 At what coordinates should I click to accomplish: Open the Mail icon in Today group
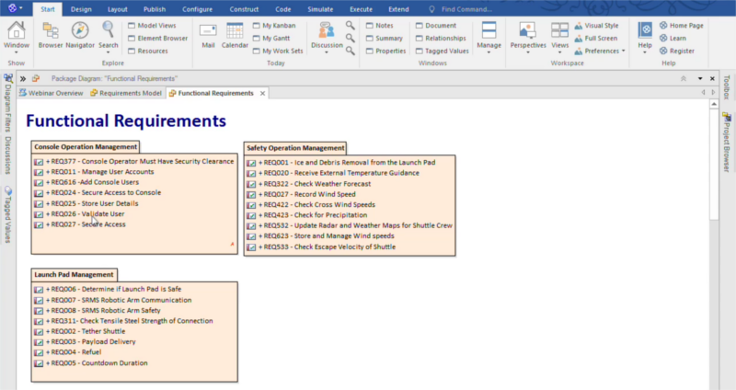pos(208,32)
